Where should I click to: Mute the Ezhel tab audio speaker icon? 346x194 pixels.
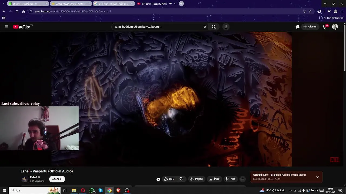click(x=170, y=4)
